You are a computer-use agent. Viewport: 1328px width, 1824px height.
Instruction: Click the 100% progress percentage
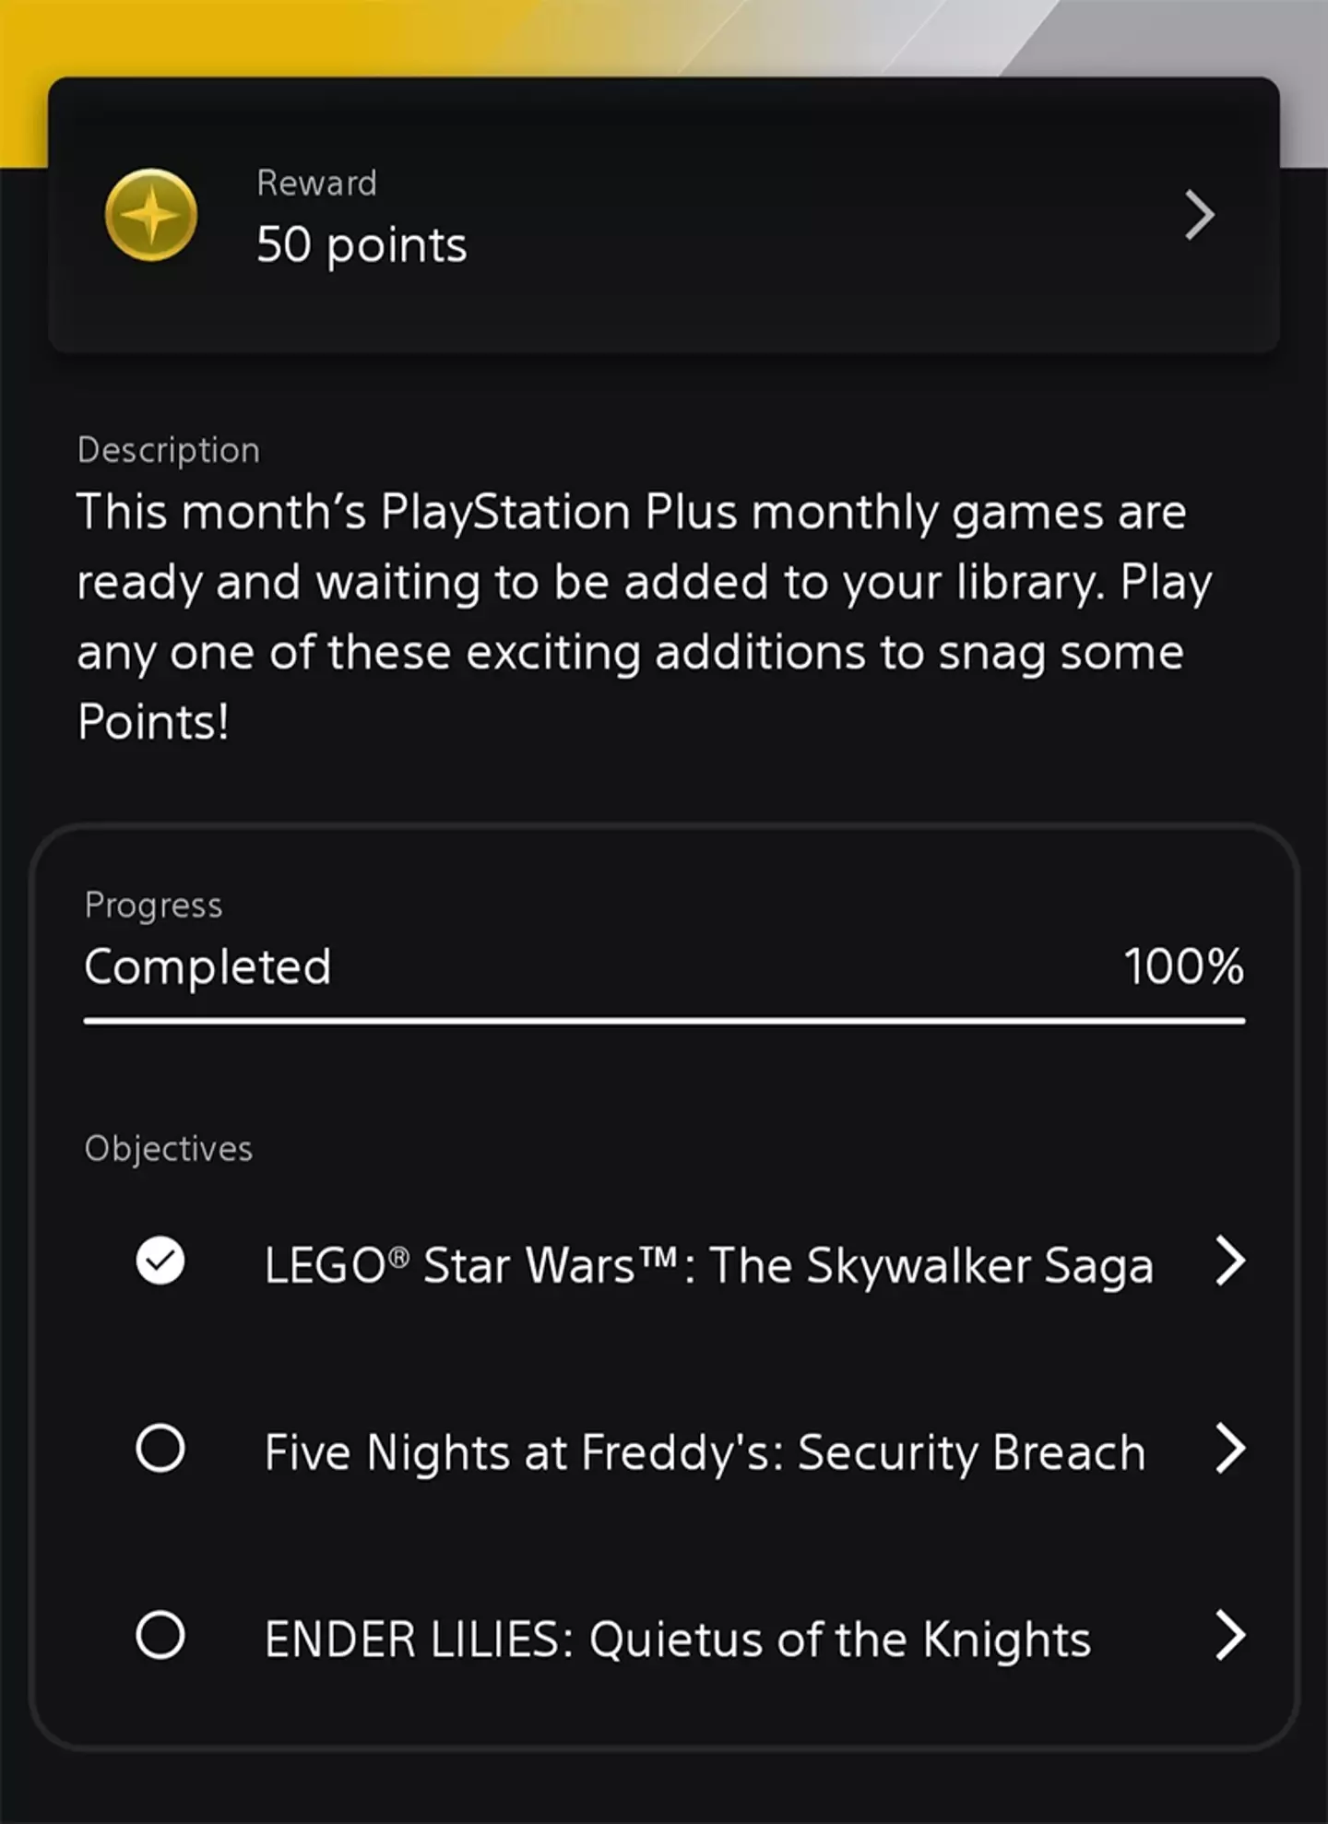1183,967
